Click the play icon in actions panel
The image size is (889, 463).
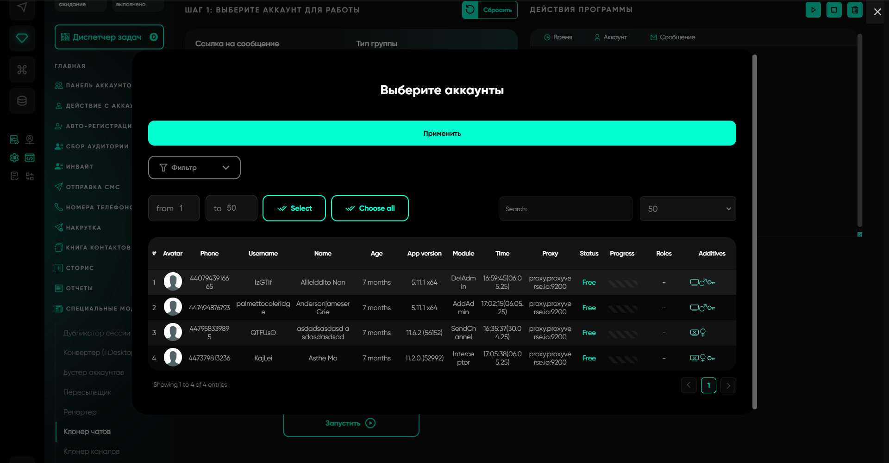pyautogui.click(x=813, y=10)
